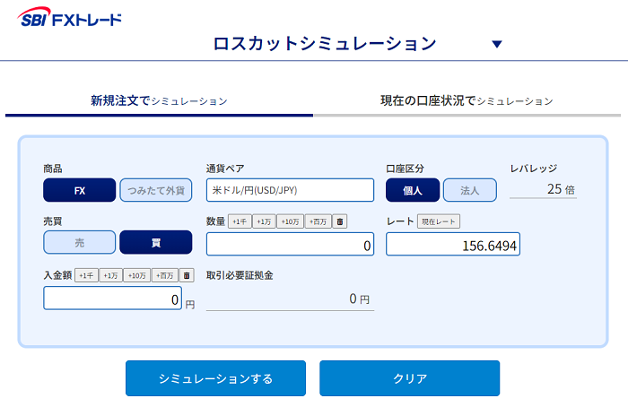Add +1千 to 数量

coord(240,221)
